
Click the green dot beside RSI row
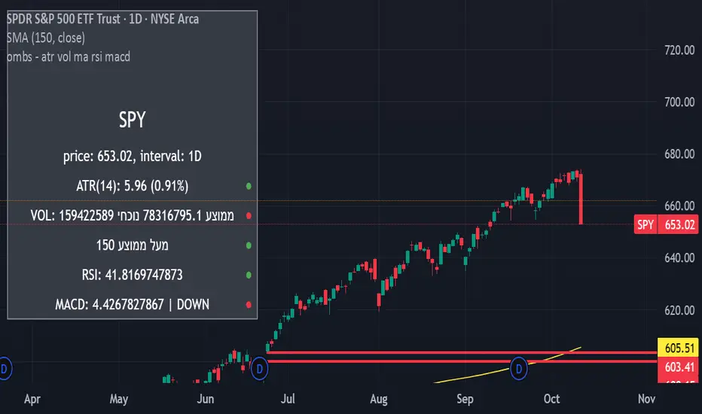(249, 275)
